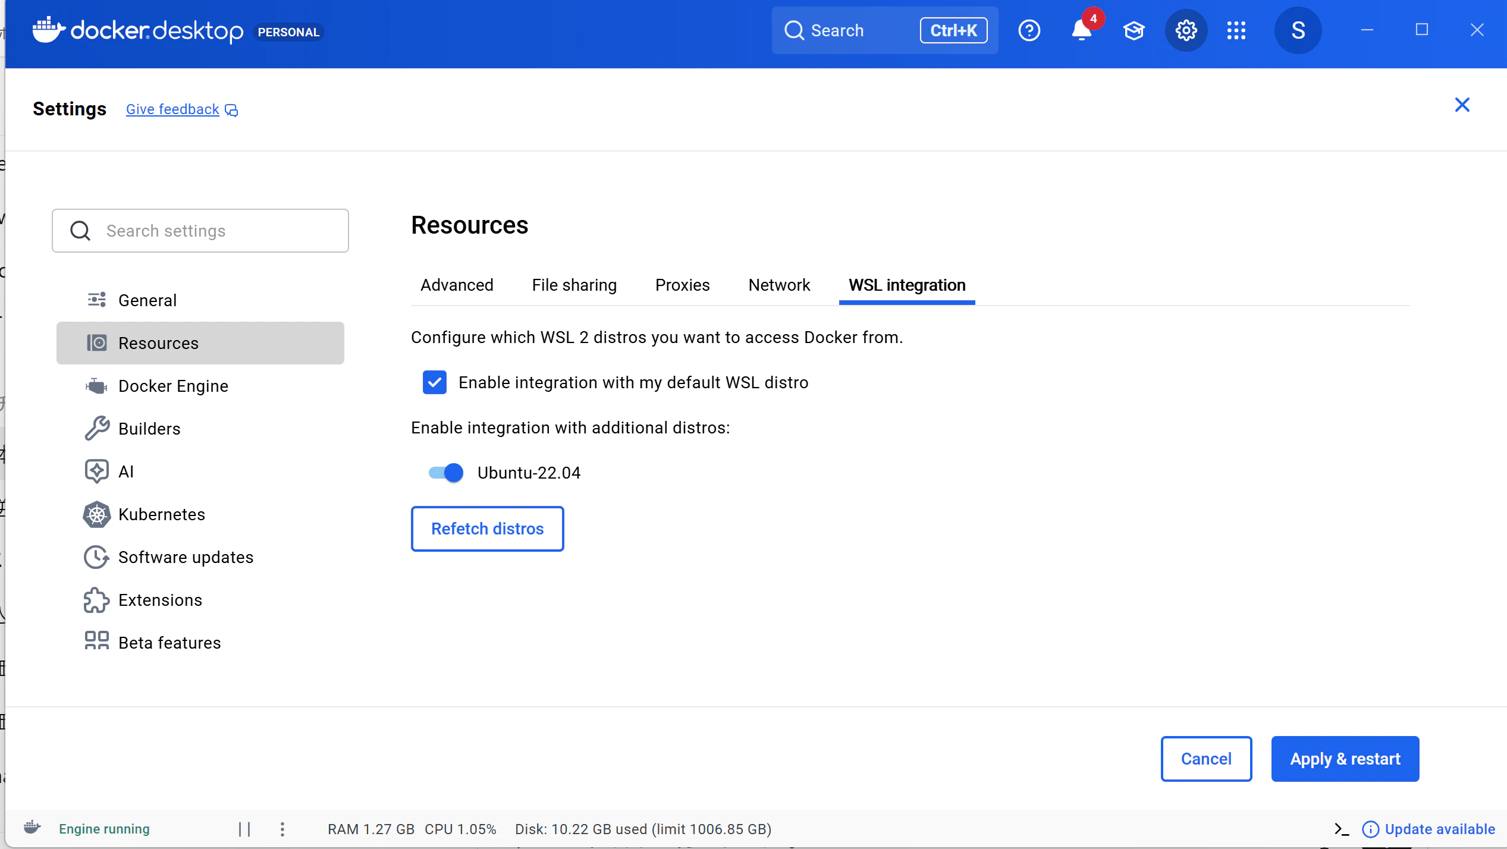Switch to the Proxies tab
The image size is (1507, 849).
point(682,285)
